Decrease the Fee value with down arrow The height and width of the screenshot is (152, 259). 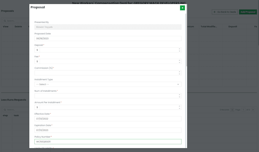tap(179, 62)
